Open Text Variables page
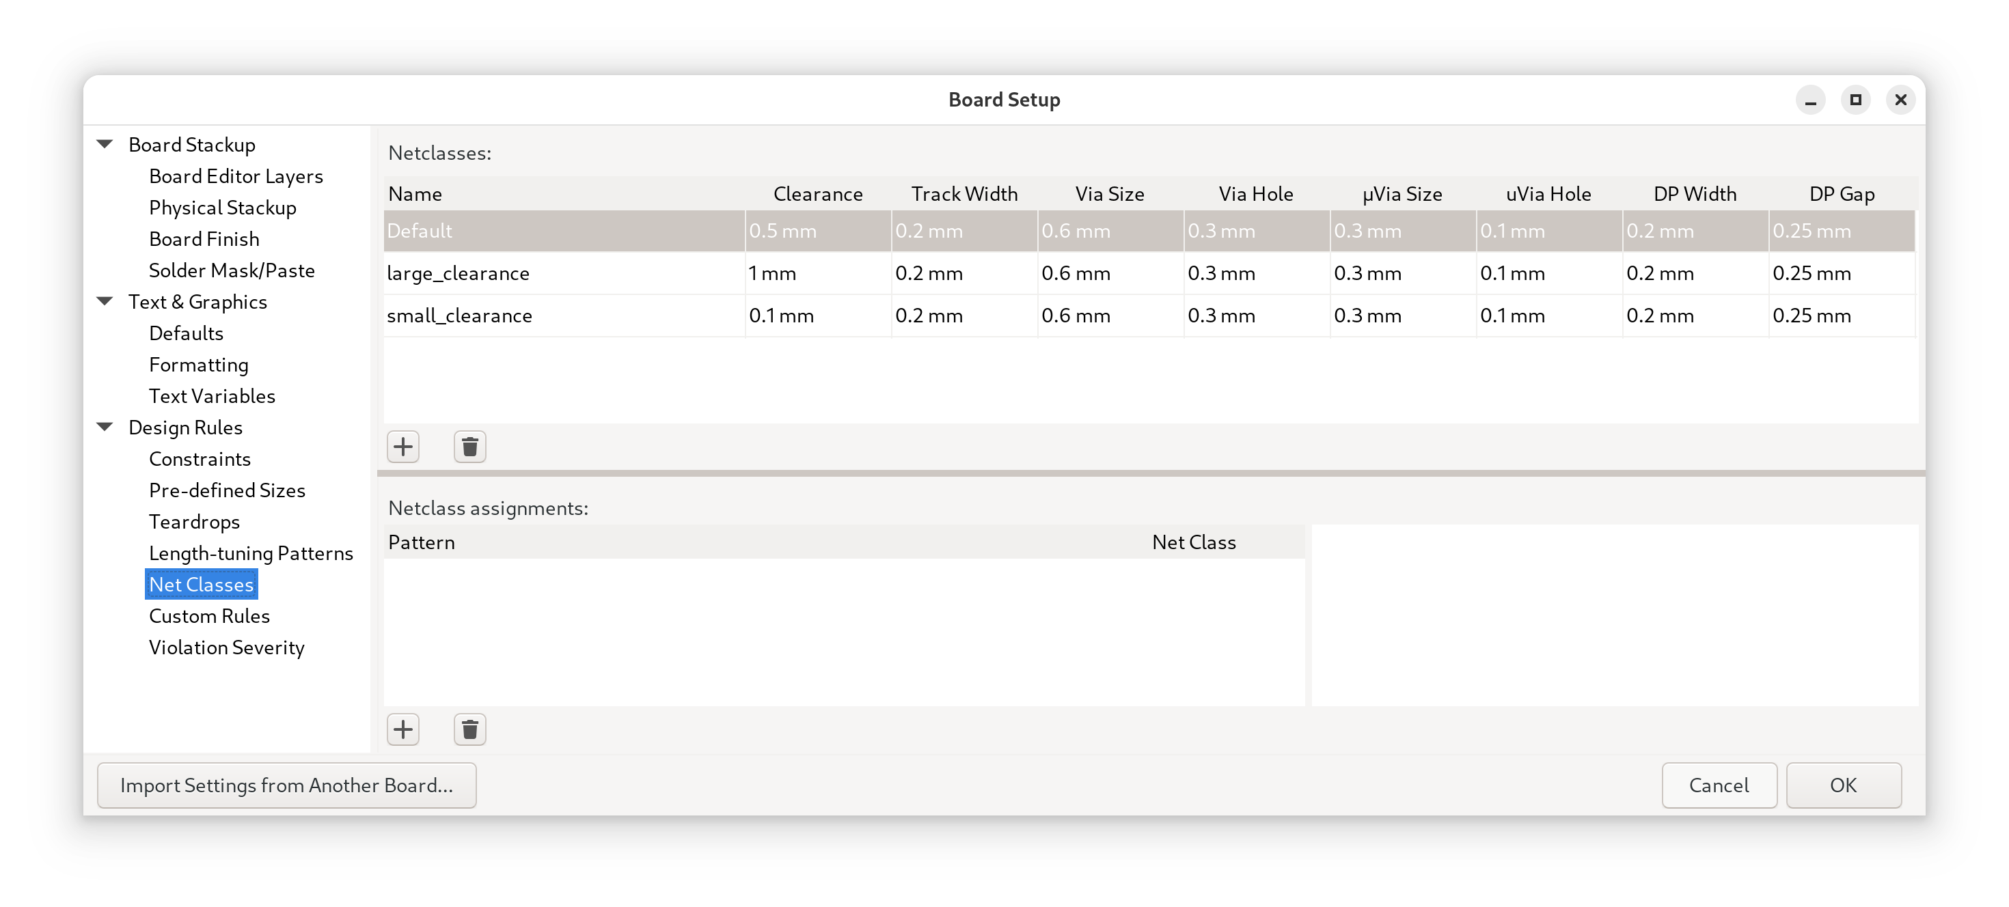The height and width of the screenshot is (907, 2009). click(x=212, y=396)
